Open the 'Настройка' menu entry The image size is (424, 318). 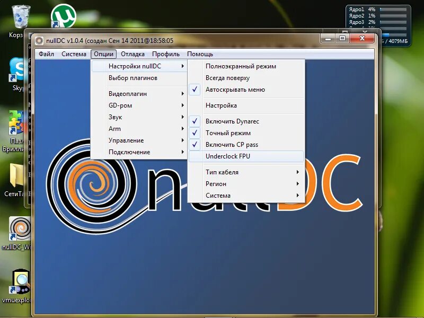pyautogui.click(x=246, y=105)
